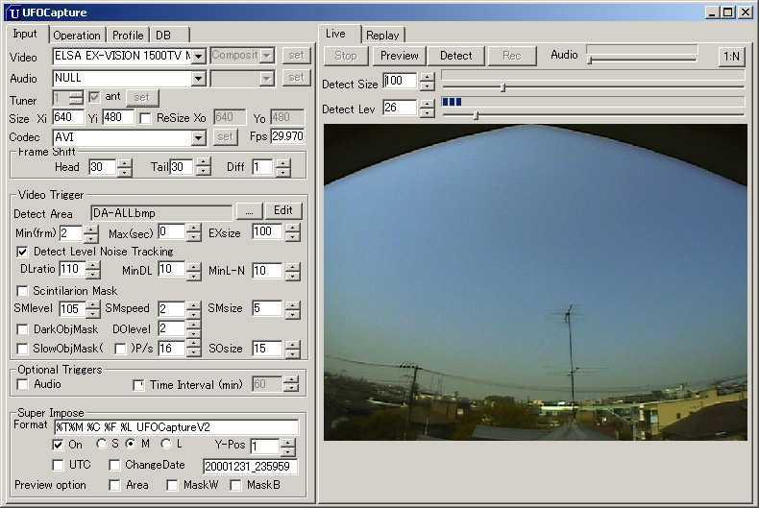Click the SMsize spinner arrows
Image resolution: width=759 pixels, height=508 pixels.
click(x=293, y=310)
